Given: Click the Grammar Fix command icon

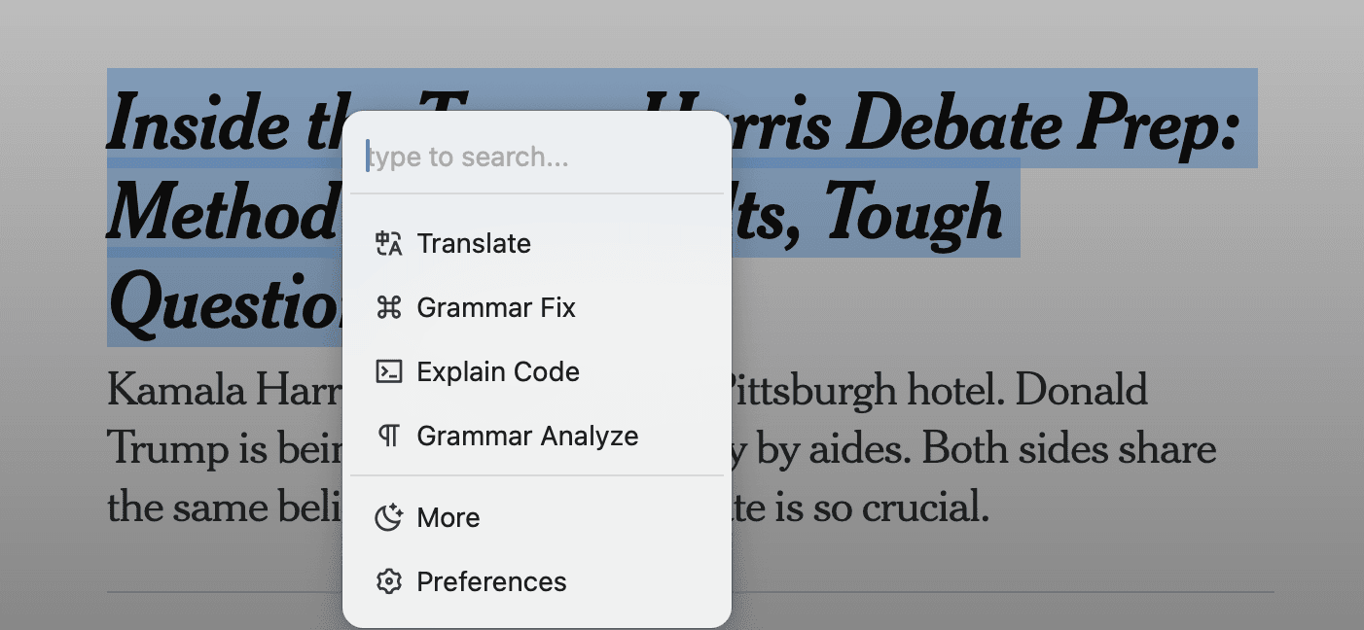Looking at the screenshot, I should pyautogui.click(x=389, y=308).
